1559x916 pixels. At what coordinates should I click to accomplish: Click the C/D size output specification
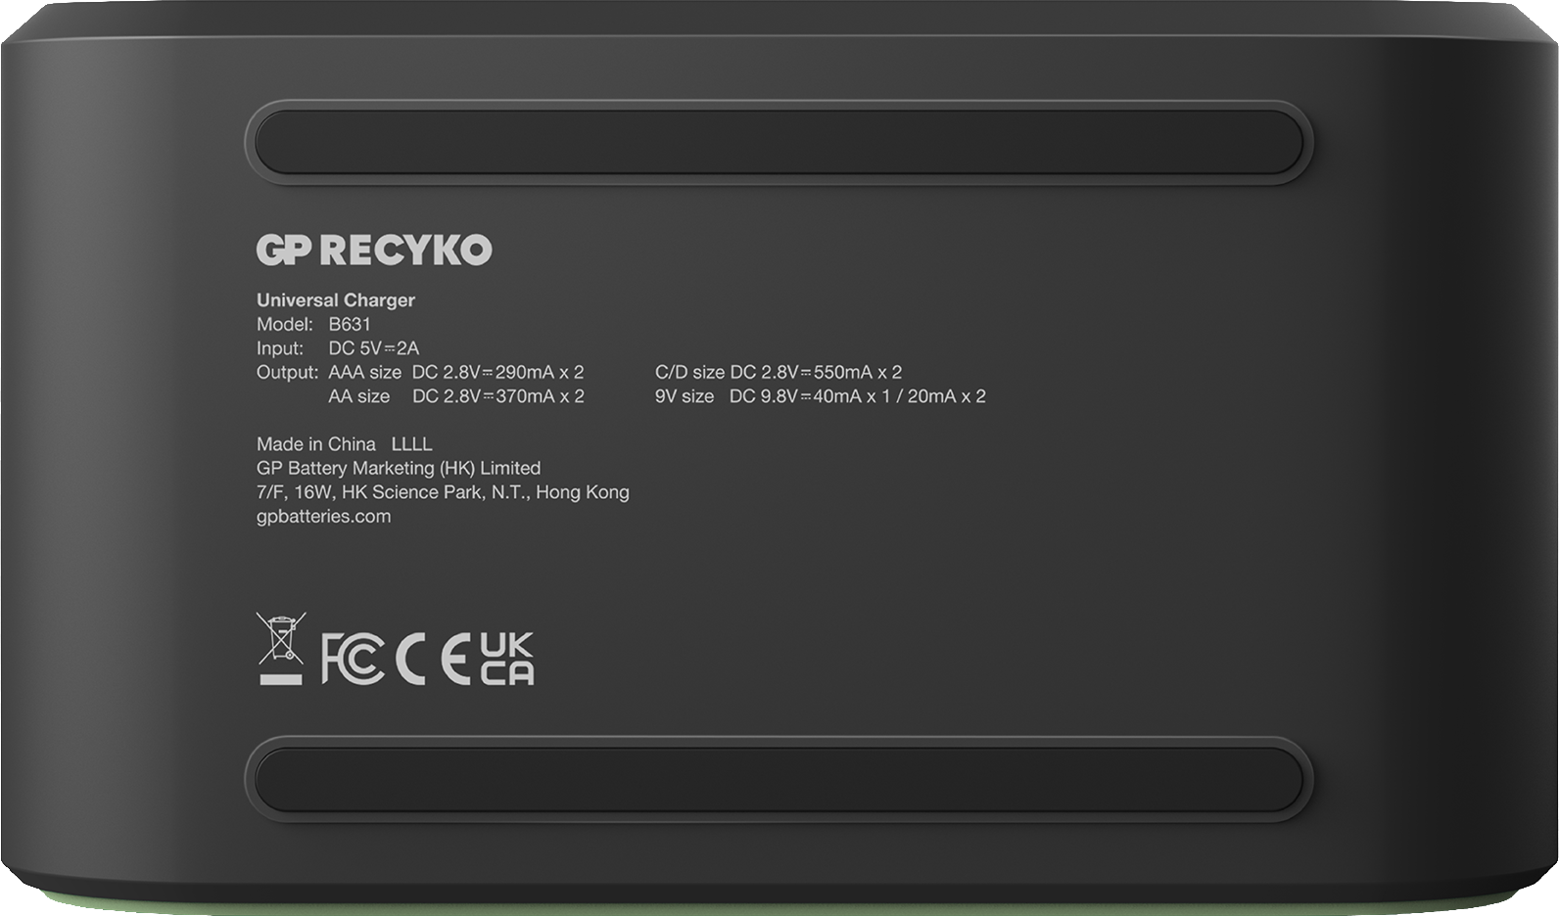[779, 372]
